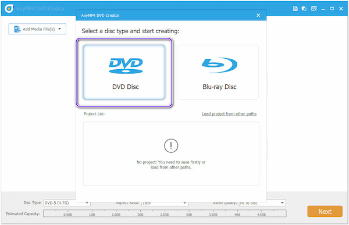Click the 'No project!' message text
The height and width of the screenshot is (225, 349).
pyautogui.click(x=171, y=165)
